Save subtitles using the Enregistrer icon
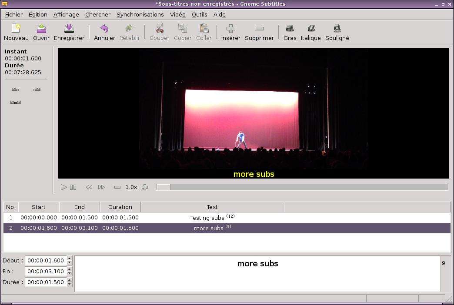Viewport: 454px width, 305px height. pos(69,32)
